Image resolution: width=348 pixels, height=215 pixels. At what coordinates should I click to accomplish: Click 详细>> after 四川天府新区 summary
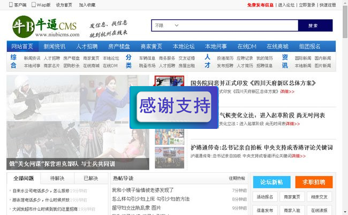click(287, 91)
